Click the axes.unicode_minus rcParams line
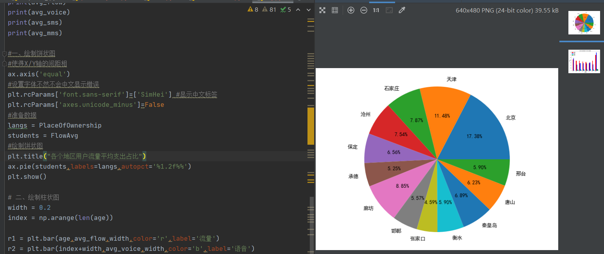604x254 pixels. click(86, 105)
